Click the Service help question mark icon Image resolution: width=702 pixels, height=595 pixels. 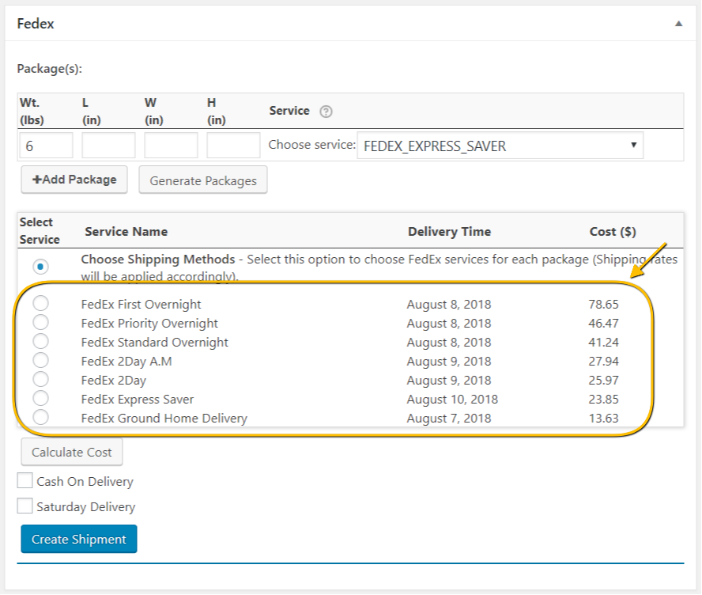pos(326,112)
